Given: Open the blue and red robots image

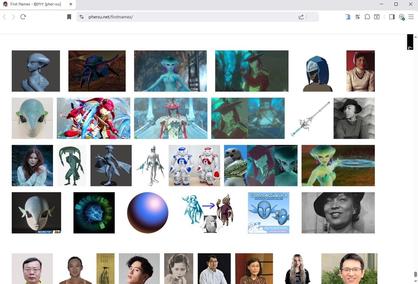Looking at the screenshot, I should point(194,165).
